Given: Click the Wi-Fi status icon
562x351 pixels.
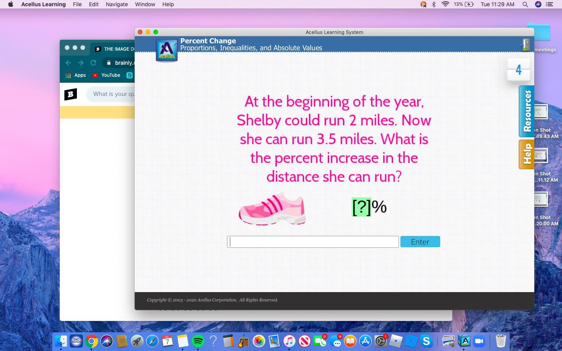Looking at the screenshot, I should [445, 4].
